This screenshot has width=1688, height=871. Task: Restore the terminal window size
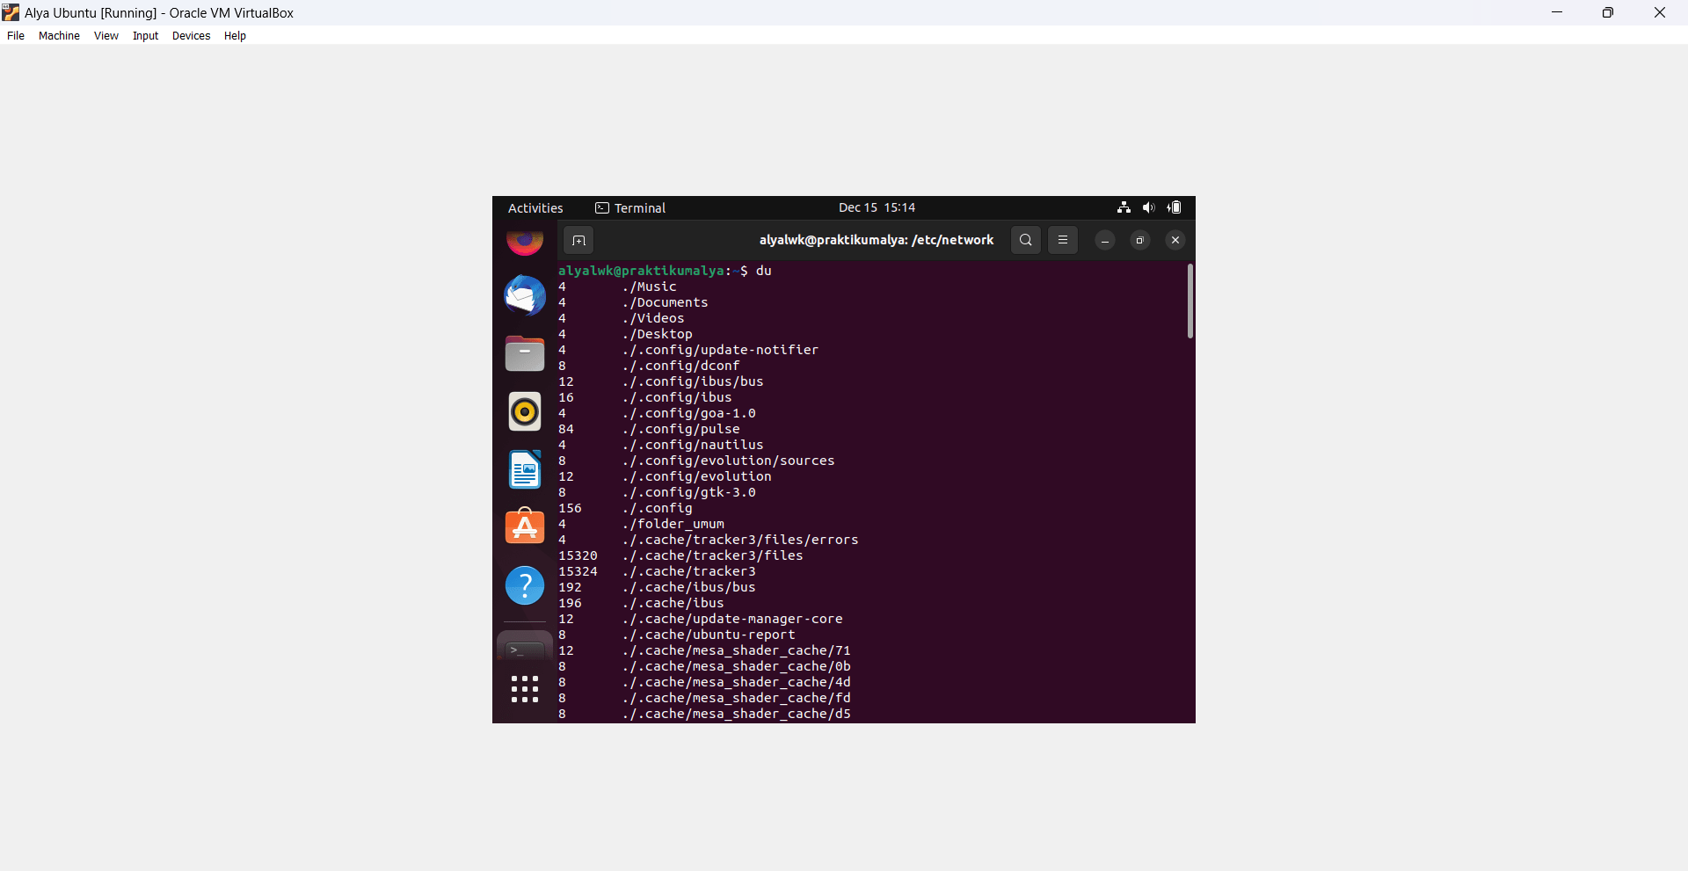tap(1140, 240)
